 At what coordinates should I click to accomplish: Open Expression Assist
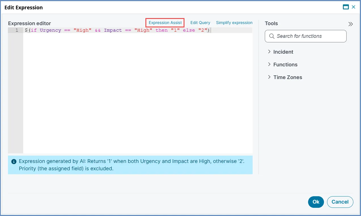point(165,23)
